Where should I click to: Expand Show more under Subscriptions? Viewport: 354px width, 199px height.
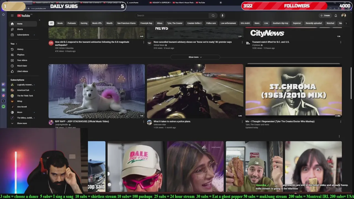[23, 123]
